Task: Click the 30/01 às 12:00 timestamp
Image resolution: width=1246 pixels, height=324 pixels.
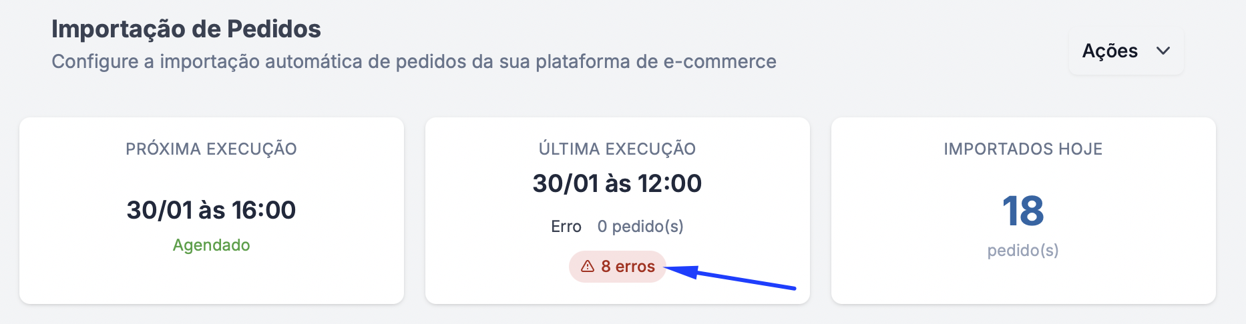Action: coord(617,183)
